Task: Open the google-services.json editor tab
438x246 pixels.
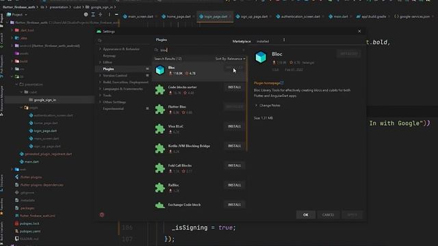Action: [413, 16]
